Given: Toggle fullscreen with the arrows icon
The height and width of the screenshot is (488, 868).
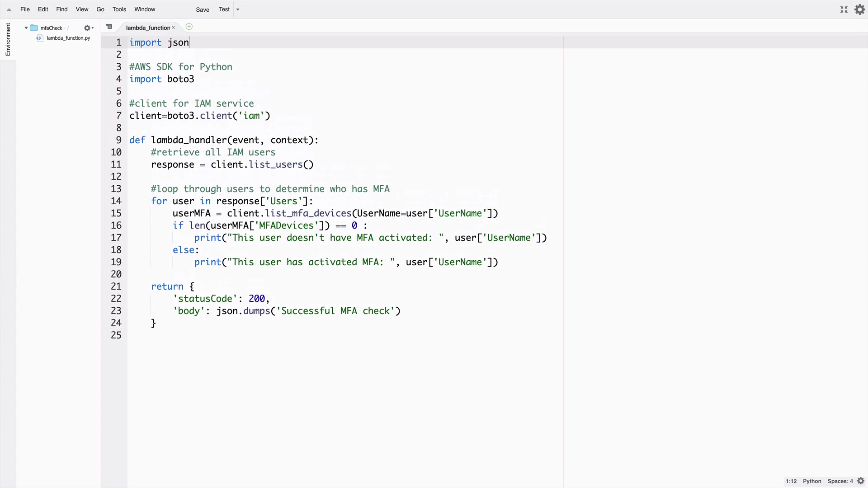Looking at the screenshot, I should [844, 9].
